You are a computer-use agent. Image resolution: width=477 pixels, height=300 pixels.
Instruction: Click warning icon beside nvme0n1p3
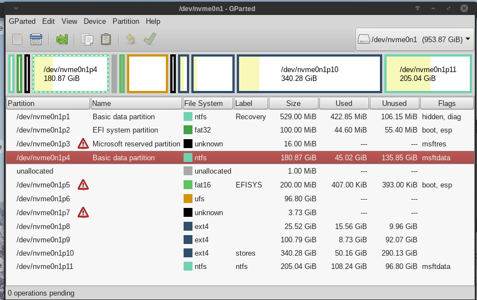[x=83, y=144]
